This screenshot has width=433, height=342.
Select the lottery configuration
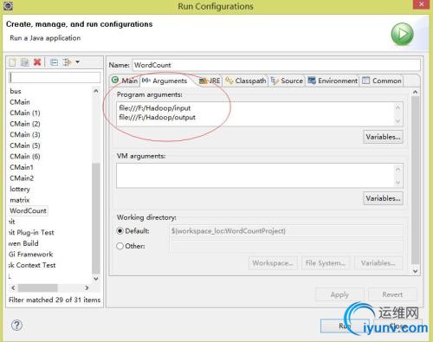(20, 189)
